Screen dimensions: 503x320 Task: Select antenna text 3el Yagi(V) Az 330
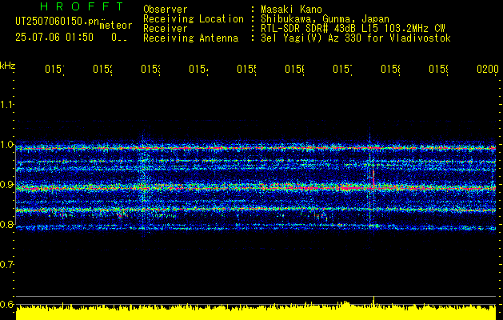click(x=312, y=38)
